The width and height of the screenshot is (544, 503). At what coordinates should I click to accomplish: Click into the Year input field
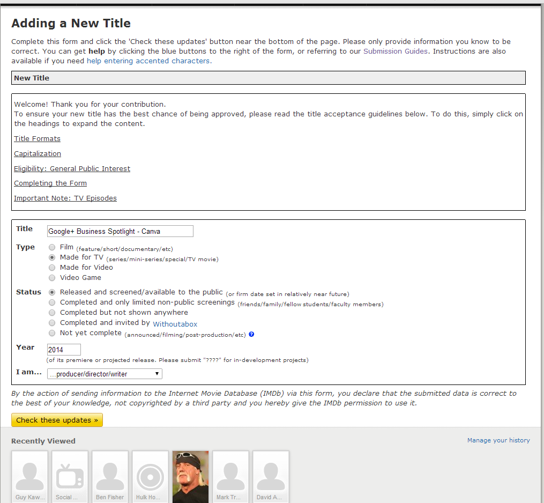click(x=64, y=350)
